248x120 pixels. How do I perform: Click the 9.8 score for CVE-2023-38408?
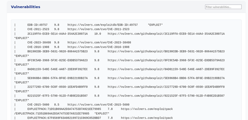[x=57, y=43]
